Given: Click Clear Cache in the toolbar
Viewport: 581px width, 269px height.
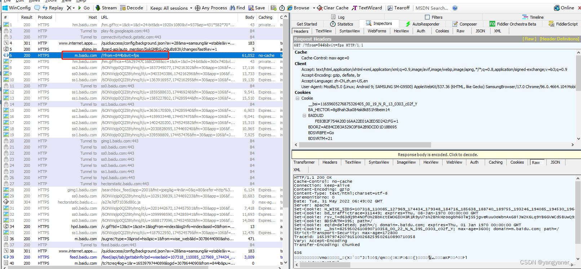Looking at the screenshot, I should point(333,8).
